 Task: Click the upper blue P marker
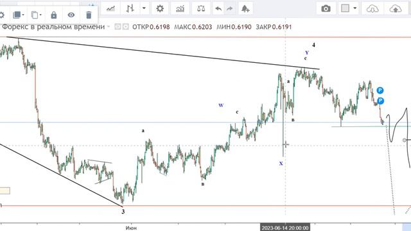coord(380,90)
